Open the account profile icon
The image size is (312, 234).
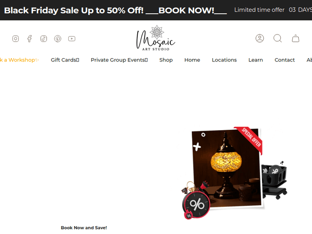click(260, 38)
